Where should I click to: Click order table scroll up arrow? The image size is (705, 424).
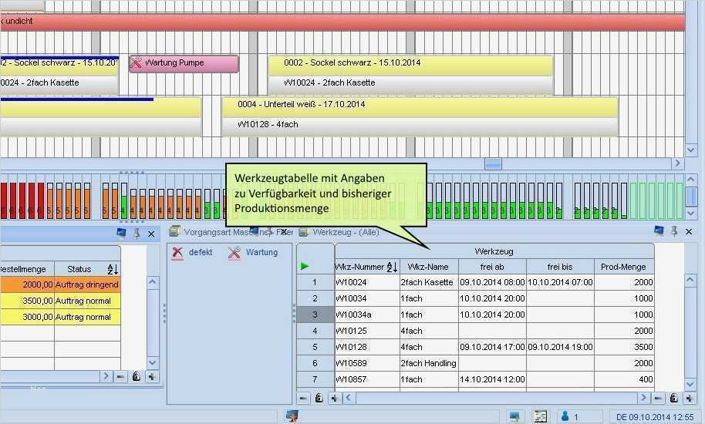tap(153, 282)
